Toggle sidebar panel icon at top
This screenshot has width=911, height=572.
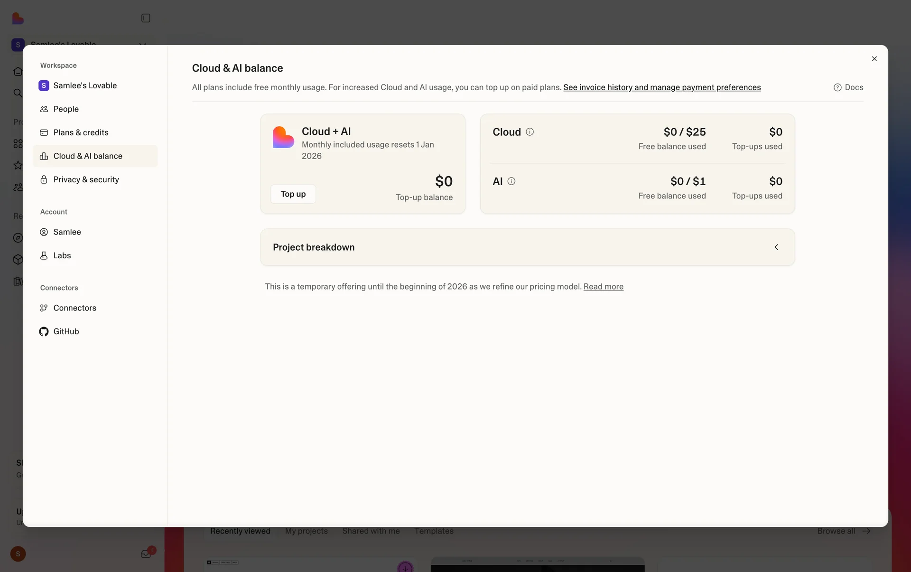(146, 18)
